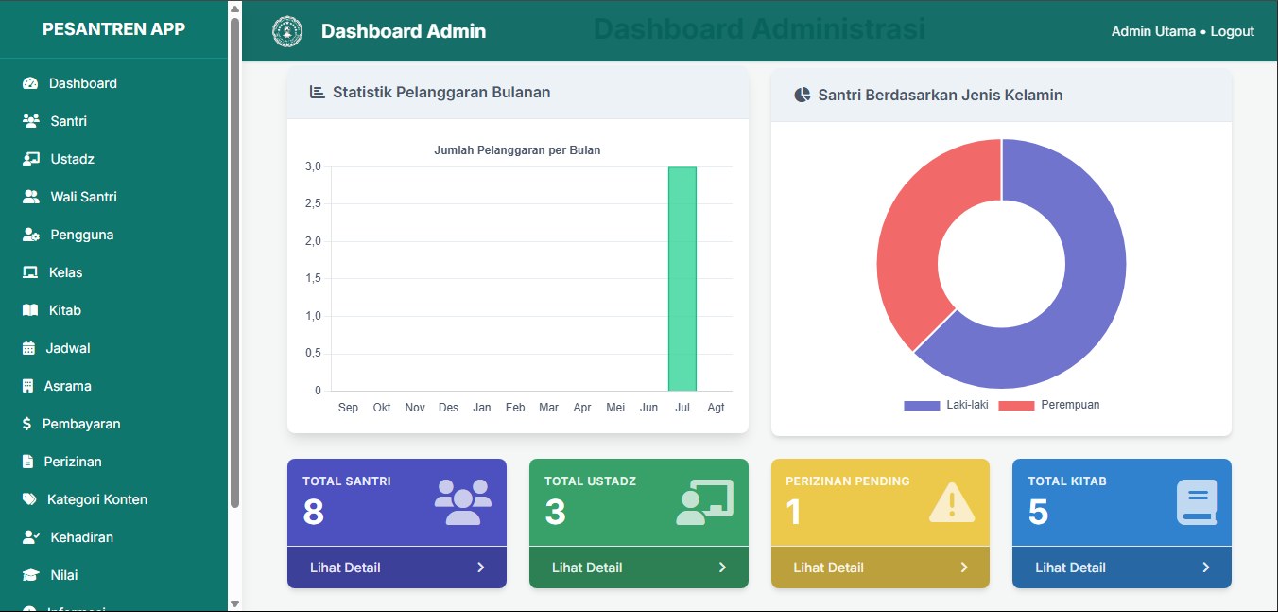Click the bar chart icon beside Statistik Pelanggaran
Screen dimensions: 1278x612
[318, 92]
